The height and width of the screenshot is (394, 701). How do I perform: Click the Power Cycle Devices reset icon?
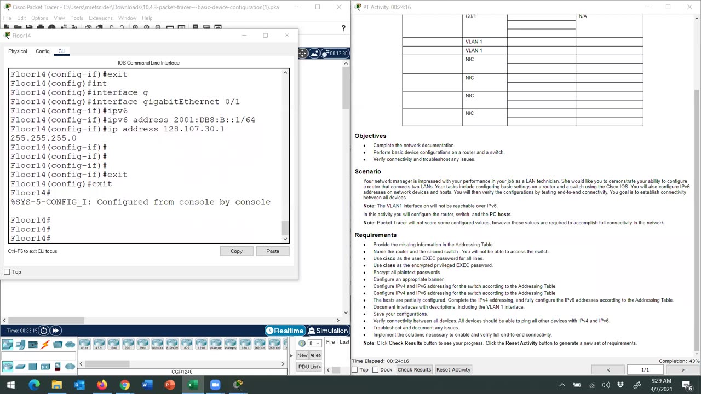44,331
